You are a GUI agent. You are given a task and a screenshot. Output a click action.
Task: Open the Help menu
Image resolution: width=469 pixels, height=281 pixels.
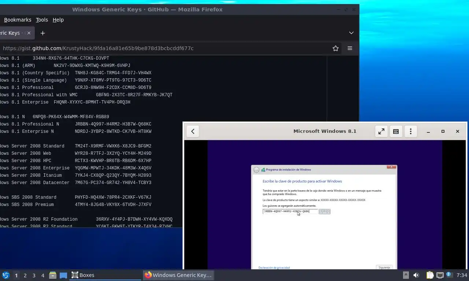coord(58,20)
